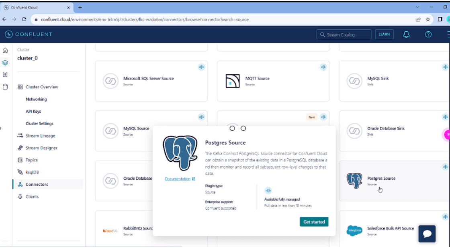
Task: Click the LEARN button in the top bar
Action: [384, 34]
